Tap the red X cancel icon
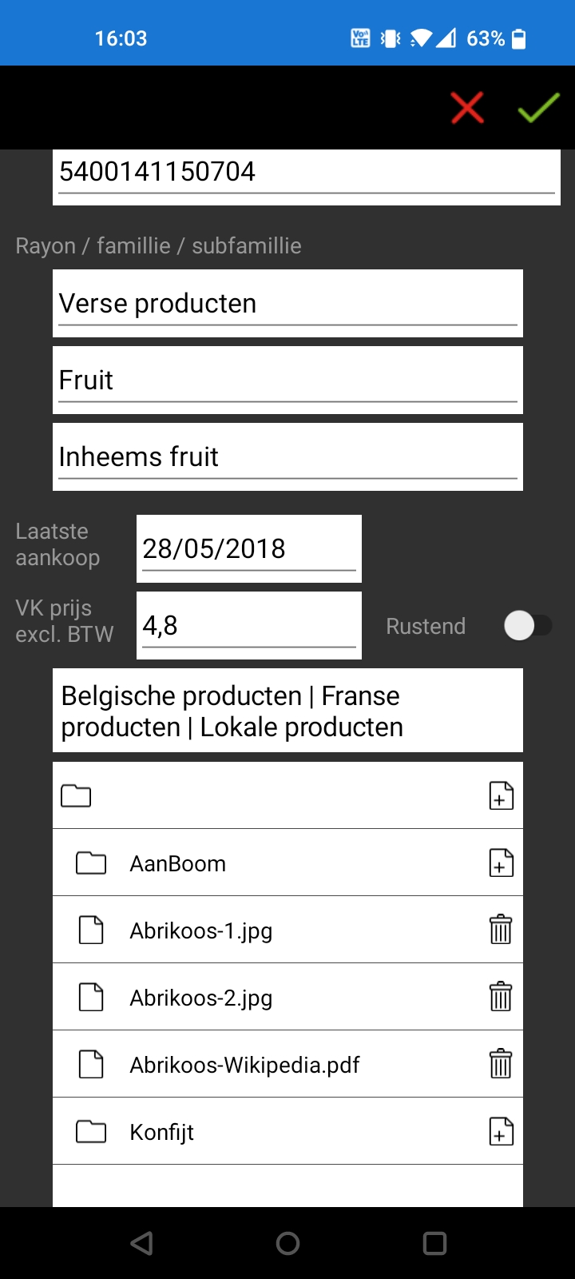The image size is (575, 1279). [x=467, y=108]
